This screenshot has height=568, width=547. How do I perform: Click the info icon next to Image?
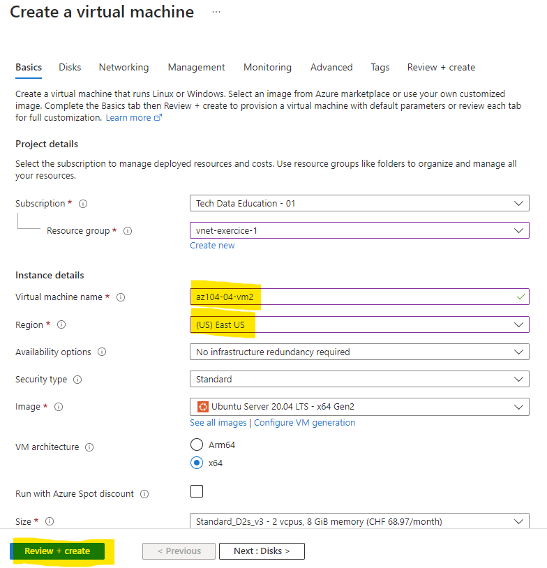[x=59, y=407]
